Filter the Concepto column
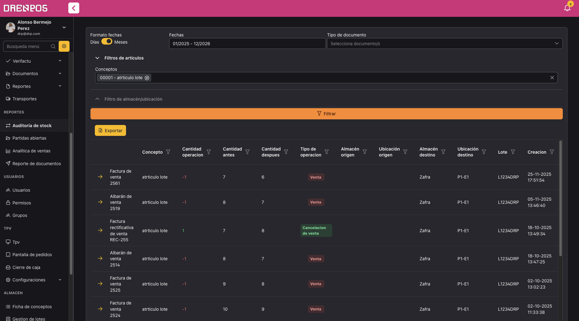 click(x=168, y=152)
